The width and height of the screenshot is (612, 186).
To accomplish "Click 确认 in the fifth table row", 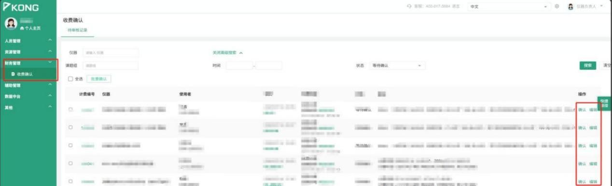I will tap(582, 181).
